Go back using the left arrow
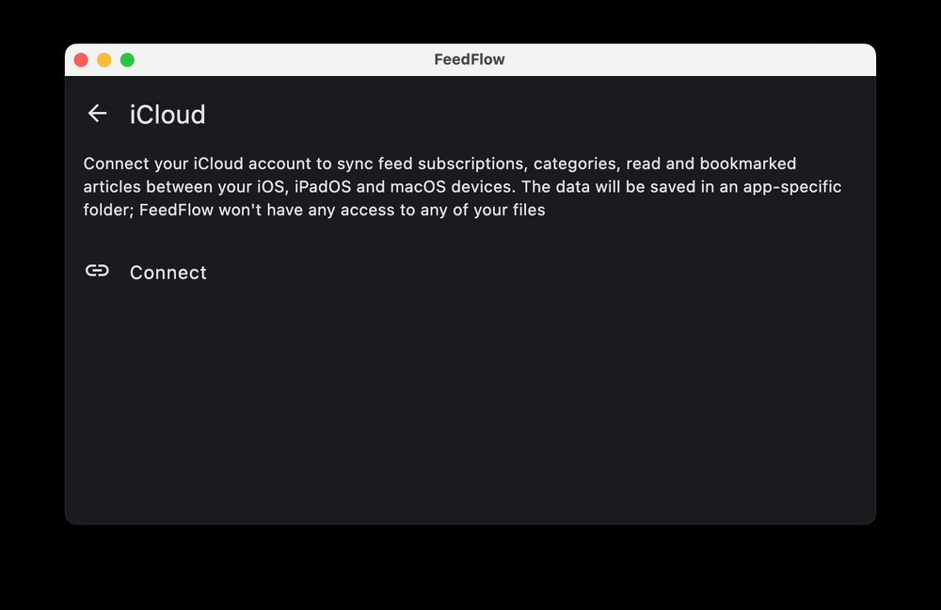 click(97, 113)
